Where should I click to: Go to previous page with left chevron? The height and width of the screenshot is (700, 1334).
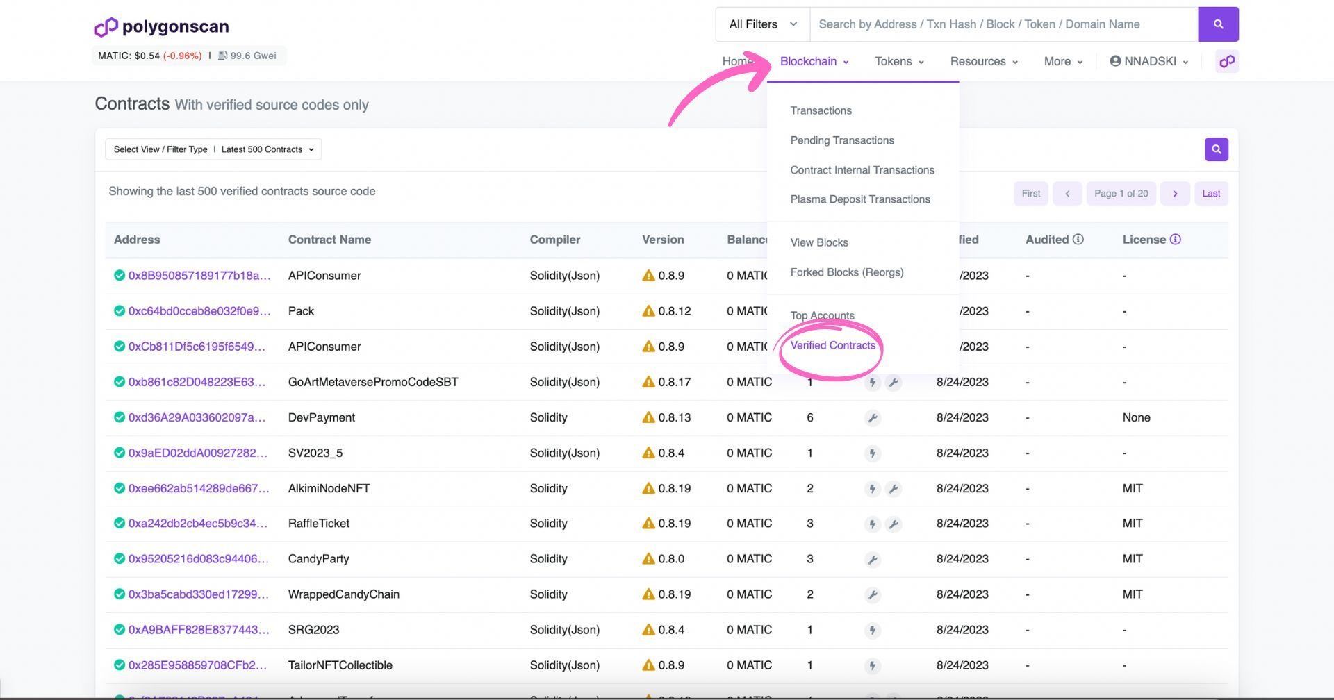1067,194
